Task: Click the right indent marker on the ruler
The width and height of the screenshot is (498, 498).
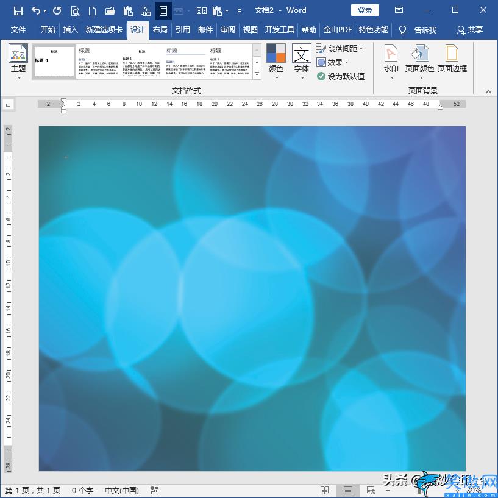Action: 440,107
